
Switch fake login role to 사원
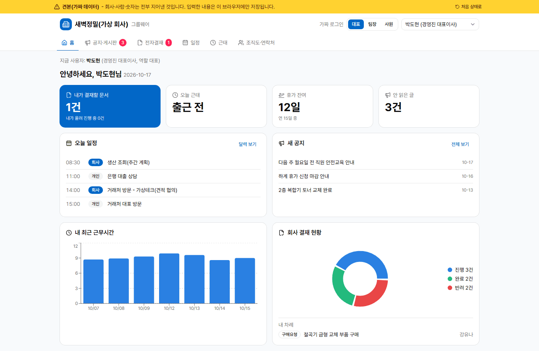(389, 24)
